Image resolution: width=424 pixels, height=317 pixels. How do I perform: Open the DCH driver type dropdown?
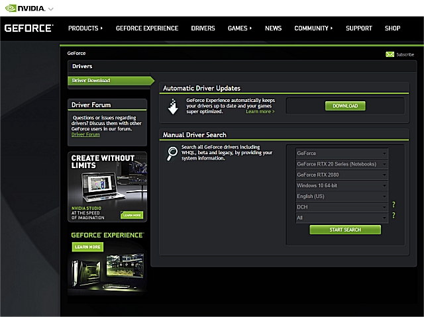pos(342,207)
